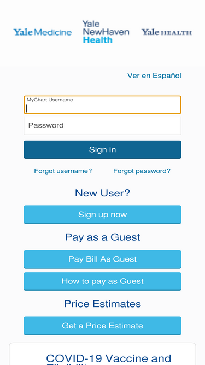Screen dimensions: 205x365
Task: Click the Yale NewHaven Health logo
Action: (x=106, y=32)
